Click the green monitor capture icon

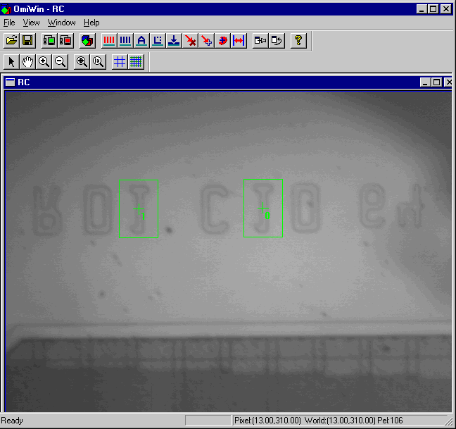49,40
